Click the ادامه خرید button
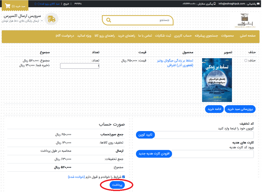This screenshot has height=192, width=262. (x=214, y=109)
